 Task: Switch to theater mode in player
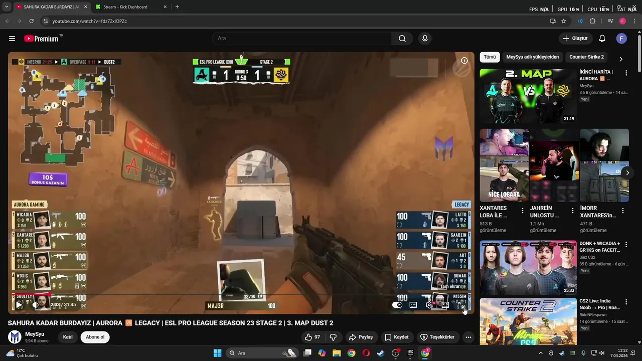tap(445, 305)
